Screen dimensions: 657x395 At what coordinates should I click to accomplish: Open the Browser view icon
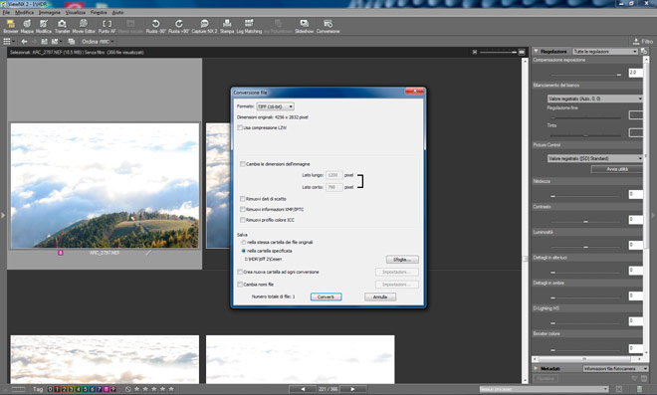tap(11, 27)
